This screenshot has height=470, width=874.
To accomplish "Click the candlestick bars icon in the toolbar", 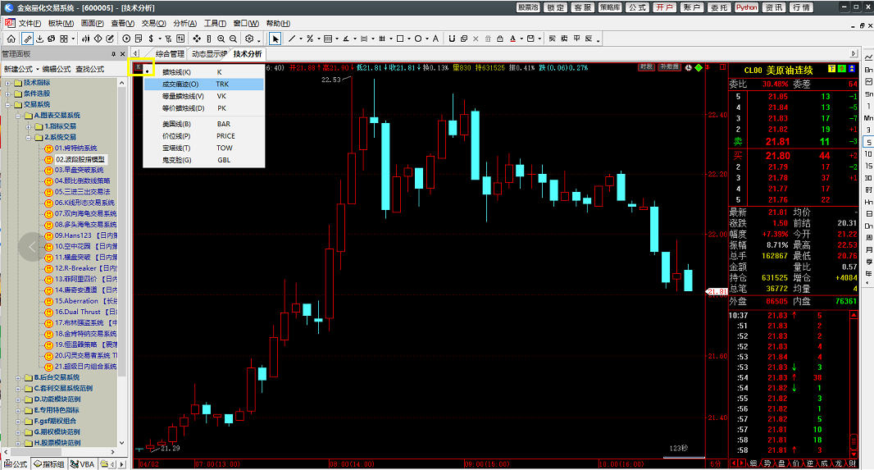I will 85,39.
